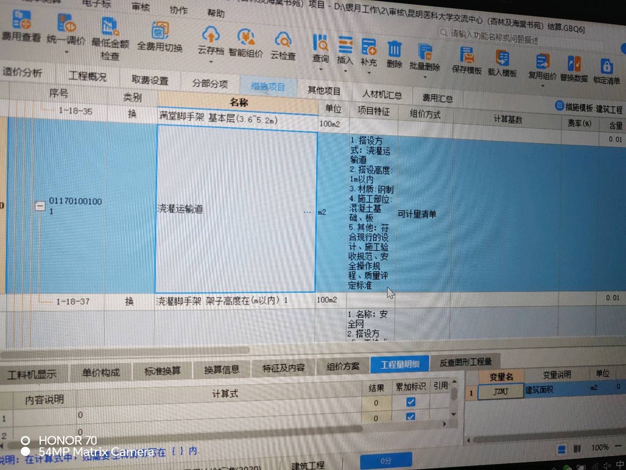Open the 费用查看 tool

click(21, 26)
